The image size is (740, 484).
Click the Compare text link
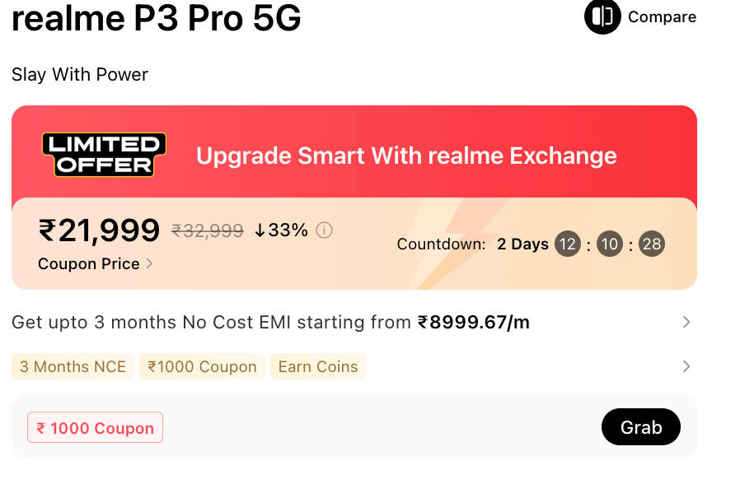[662, 17]
